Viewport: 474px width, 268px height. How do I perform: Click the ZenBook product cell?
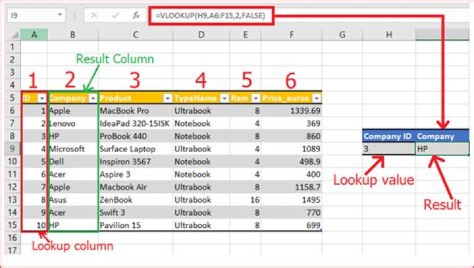136,200
